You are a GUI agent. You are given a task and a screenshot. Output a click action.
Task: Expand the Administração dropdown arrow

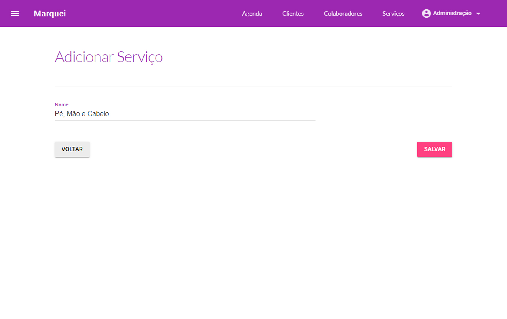478,14
